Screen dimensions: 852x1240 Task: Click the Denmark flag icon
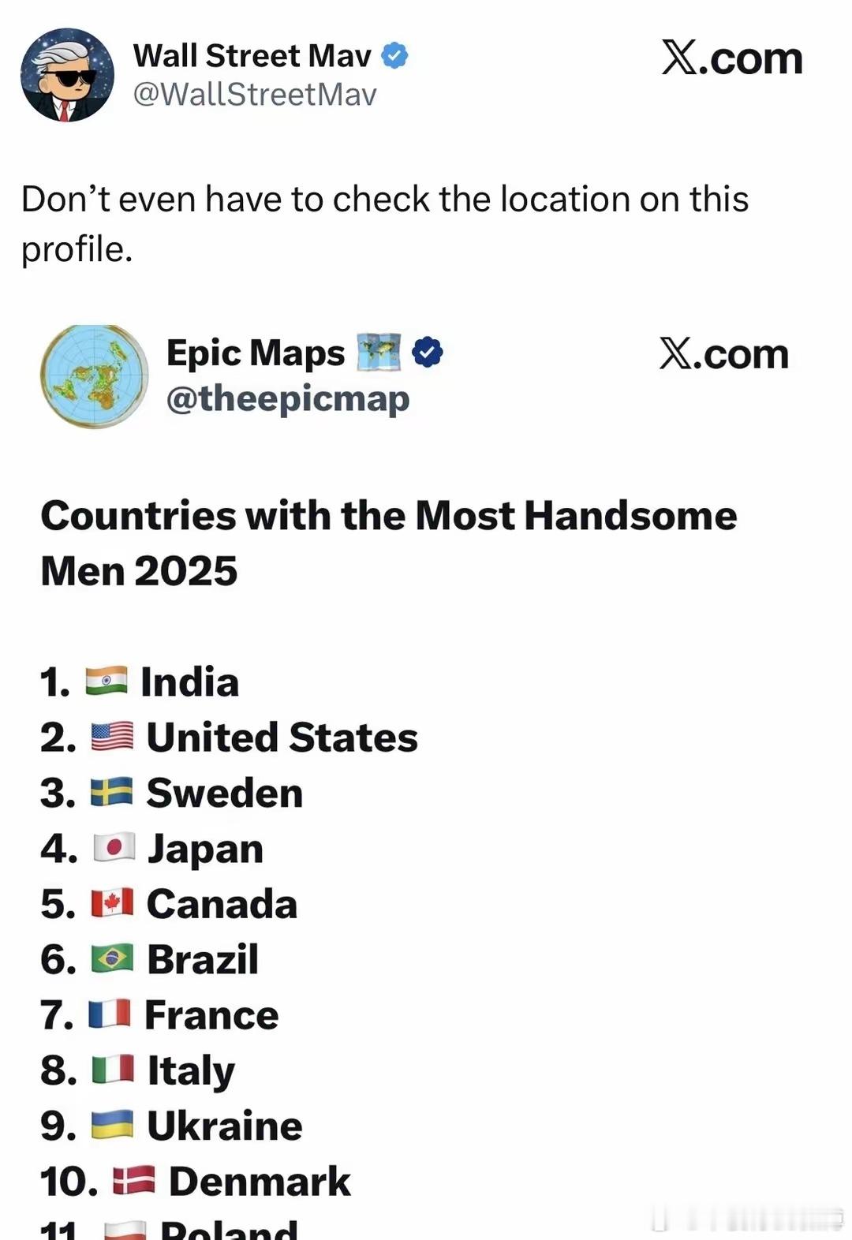[x=133, y=1181]
